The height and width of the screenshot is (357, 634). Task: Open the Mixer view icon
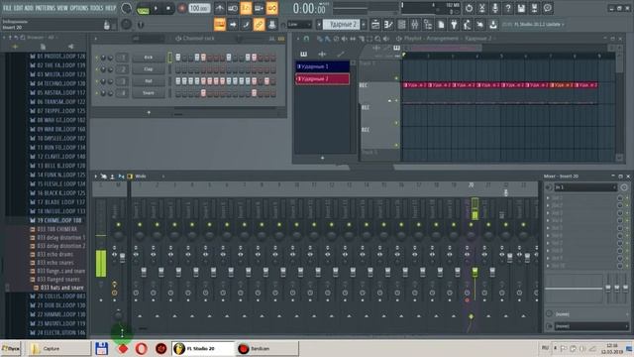[414, 24]
